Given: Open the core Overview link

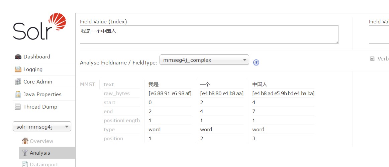Looking at the screenshot, I should [x=41, y=141].
